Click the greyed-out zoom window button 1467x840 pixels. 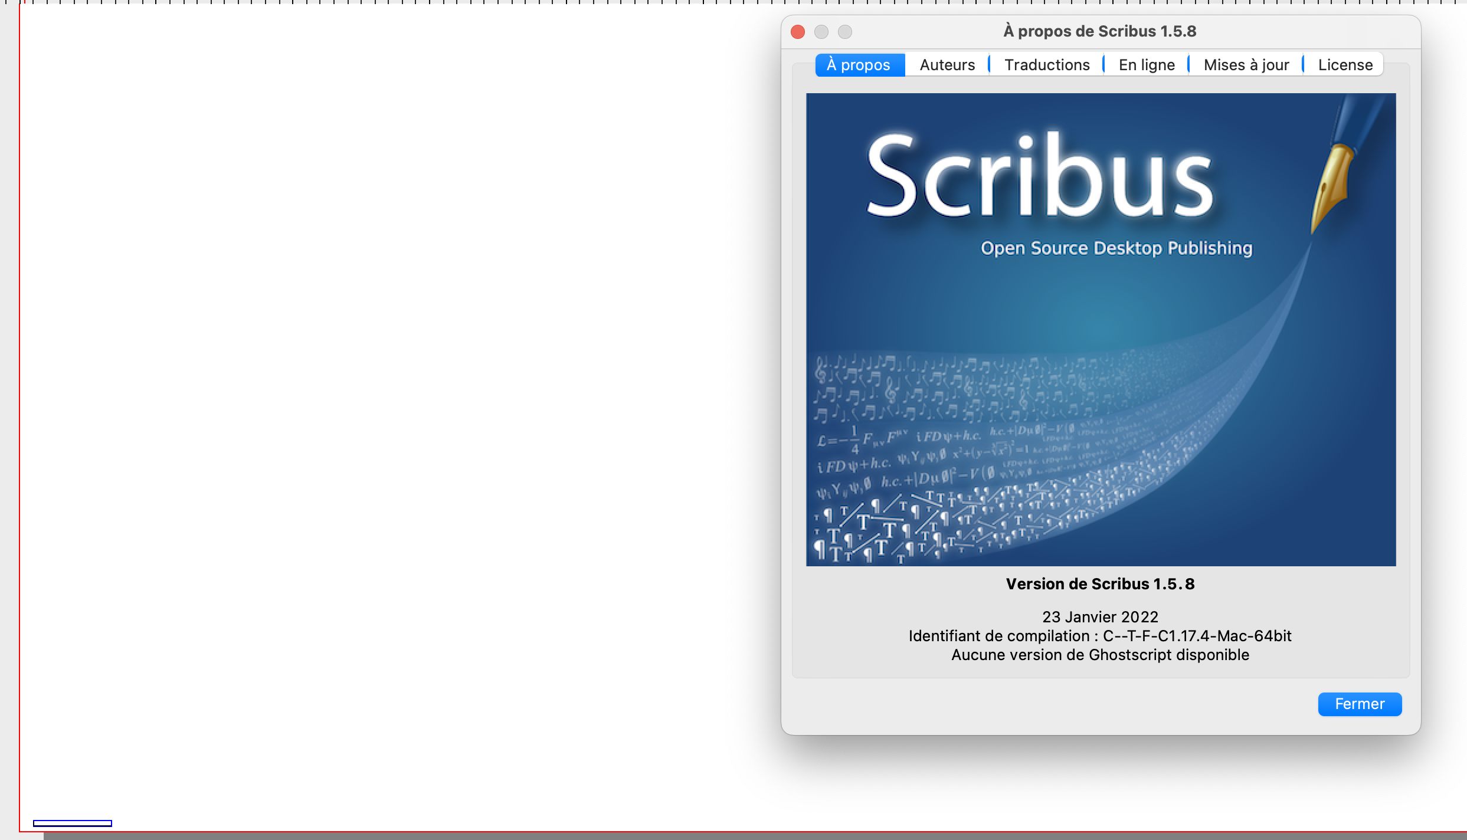(844, 32)
